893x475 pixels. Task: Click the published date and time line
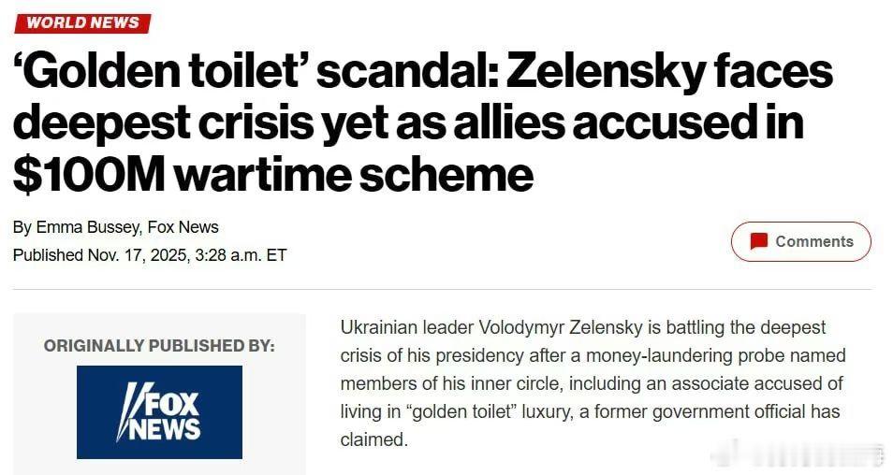pos(150,255)
